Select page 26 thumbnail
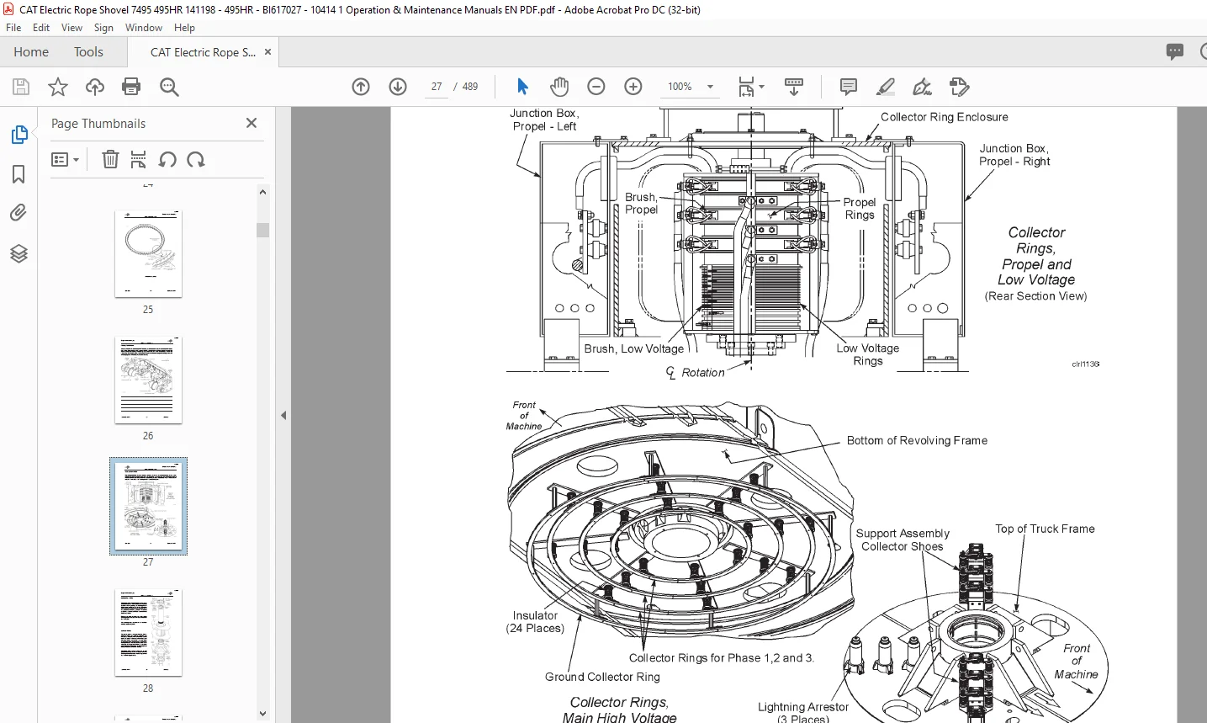Screen dimensions: 1207x723 tap(148, 380)
